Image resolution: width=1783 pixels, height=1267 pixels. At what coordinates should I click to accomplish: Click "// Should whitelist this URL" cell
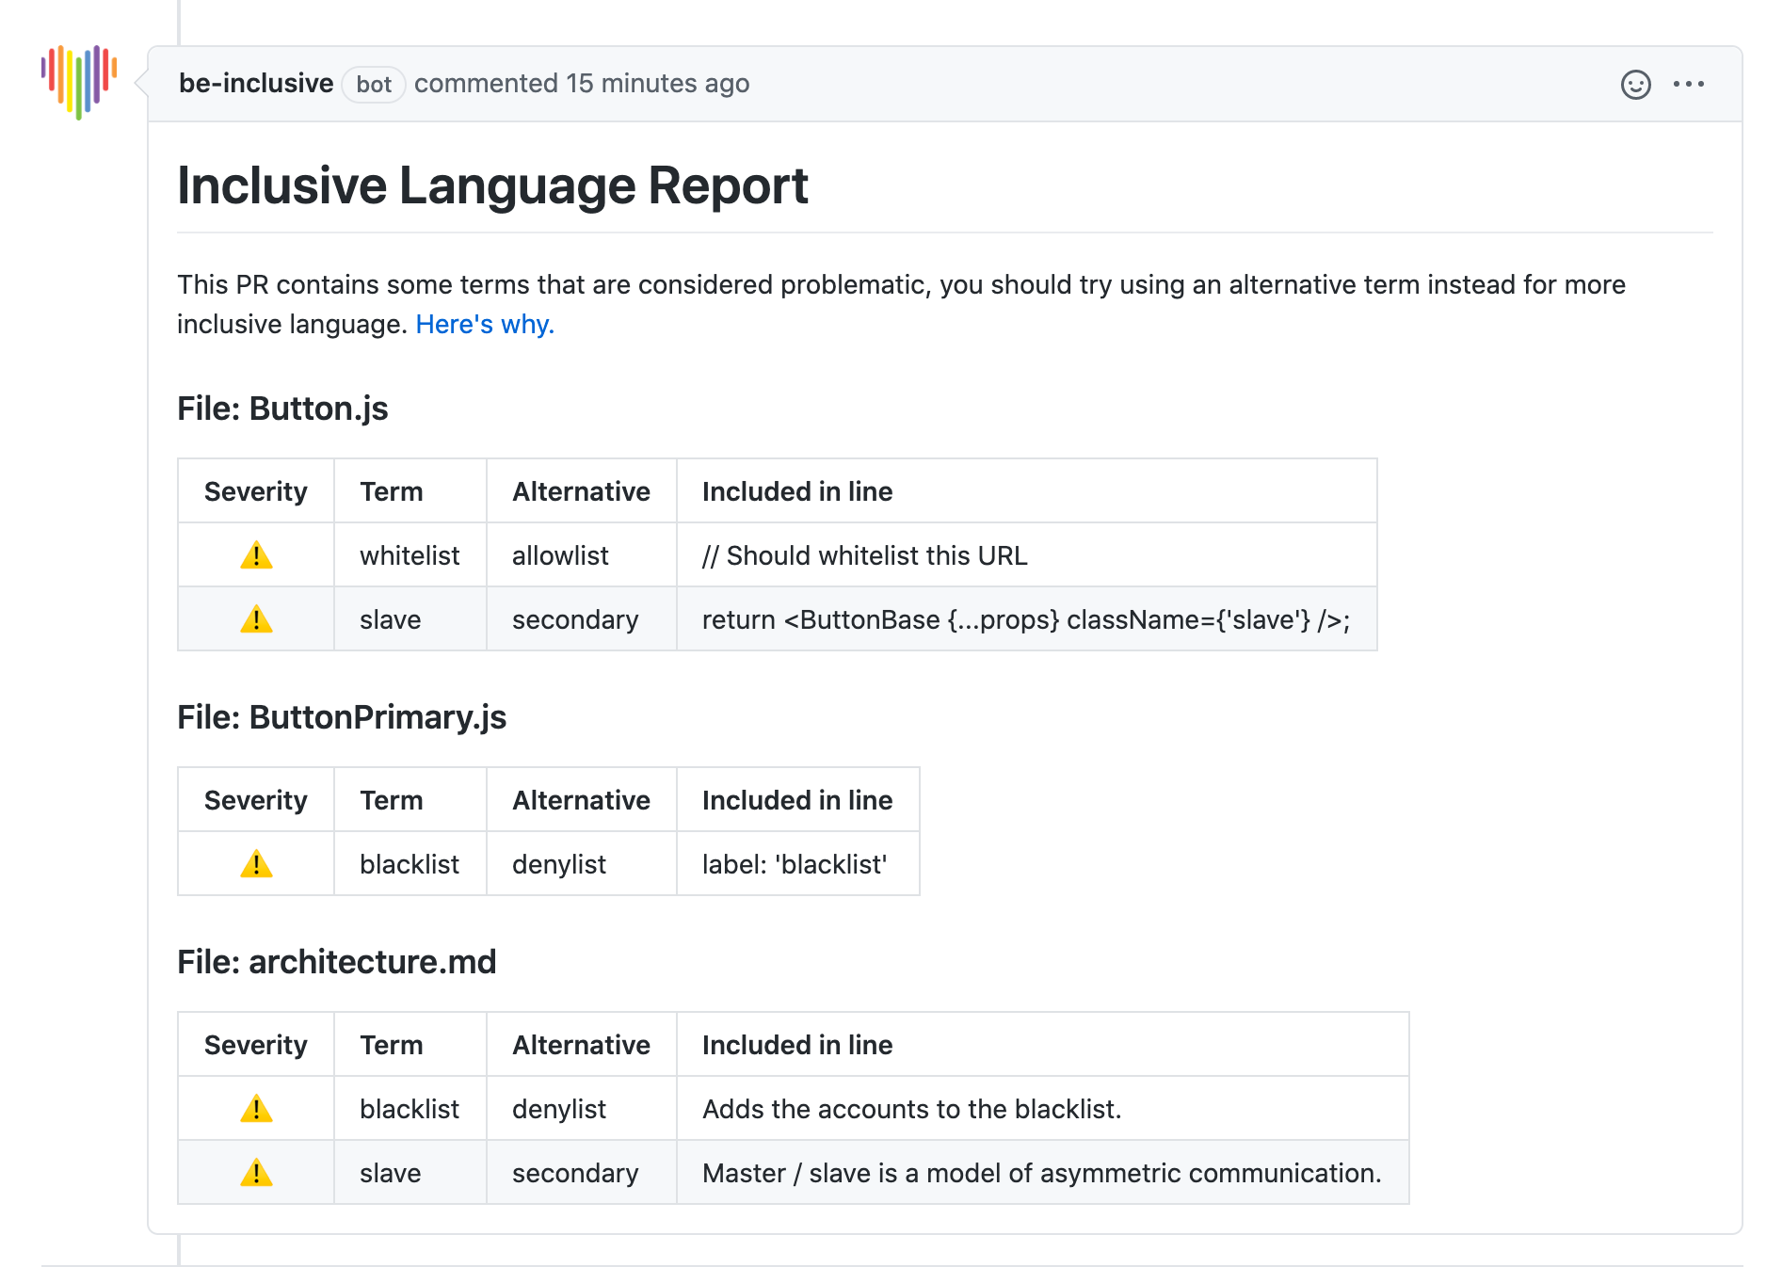(1027, 555)
